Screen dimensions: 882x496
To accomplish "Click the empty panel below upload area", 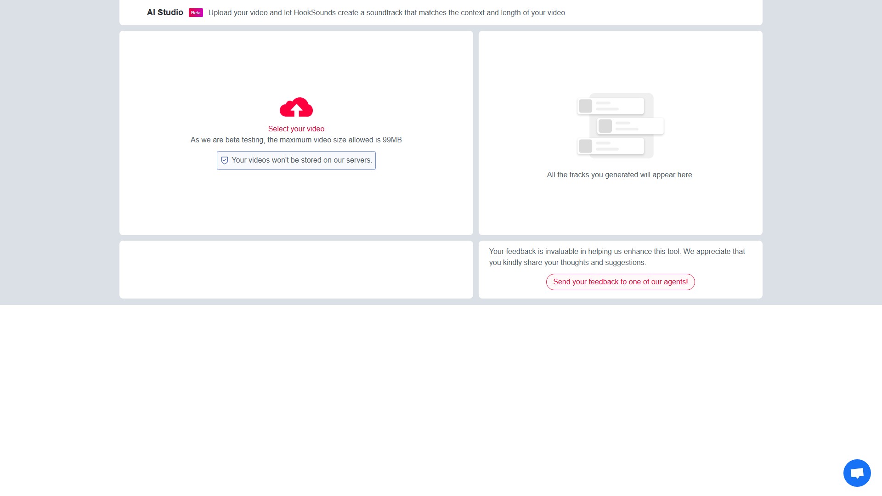I will pyautogui.click(x=296, y=270).
